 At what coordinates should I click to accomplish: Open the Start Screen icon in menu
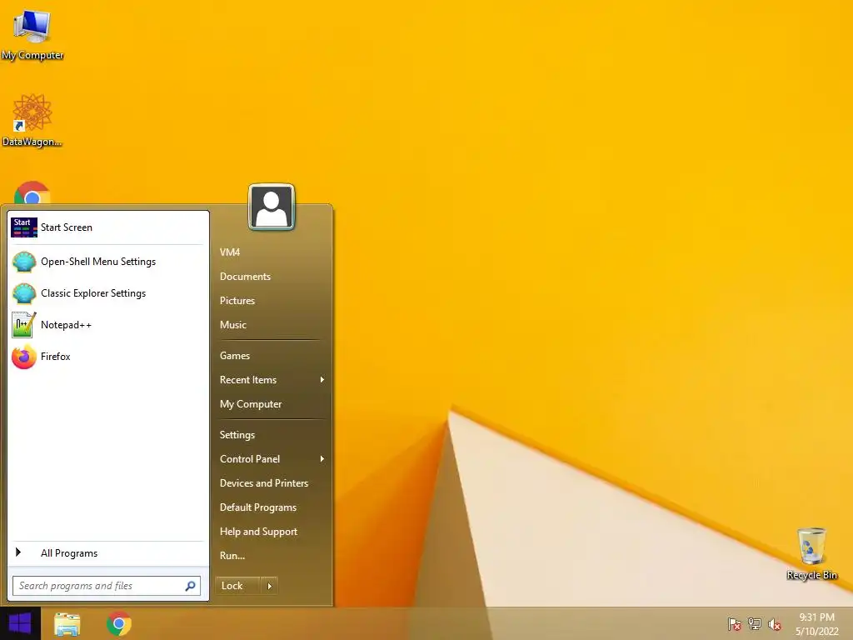coord(24,227)
